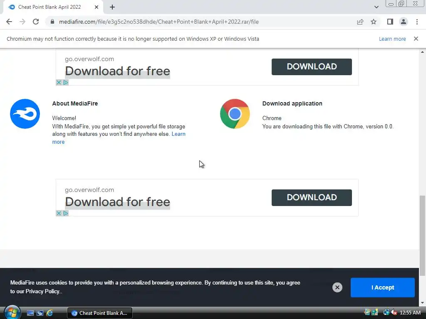Click the 12:55 AM clock

click(x=410, y=313)
